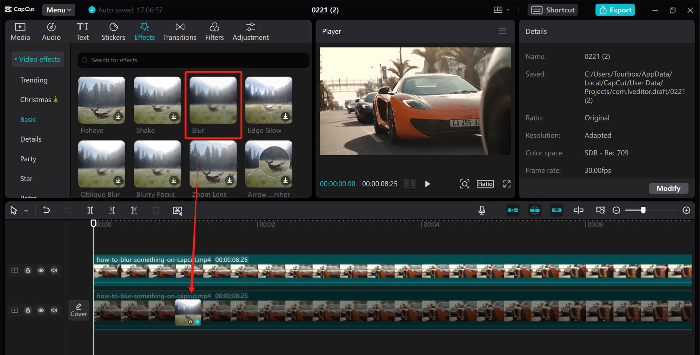700x355 pixels.
Task: Open the Audio media panel
Action: point(51,31)
